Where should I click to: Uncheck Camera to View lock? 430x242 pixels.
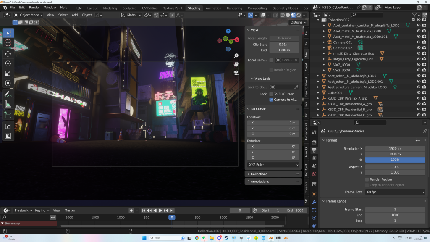pos(271,100)
